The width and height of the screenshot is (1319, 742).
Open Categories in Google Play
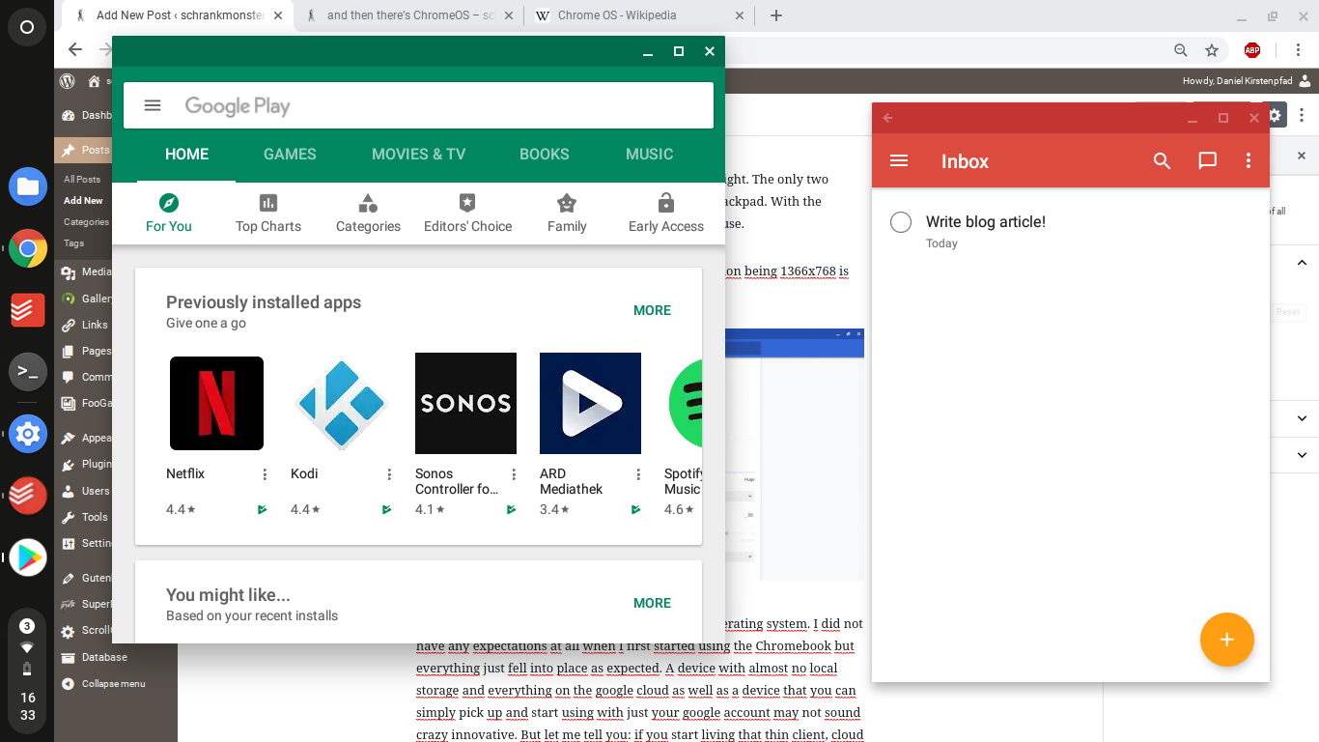coord(368,214)
